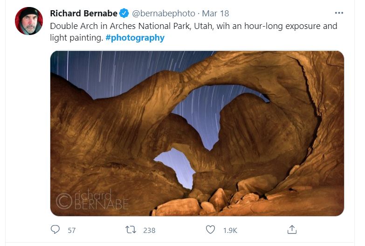
Task: Like the tweet with the heart icon
Action: pos(211,230)
